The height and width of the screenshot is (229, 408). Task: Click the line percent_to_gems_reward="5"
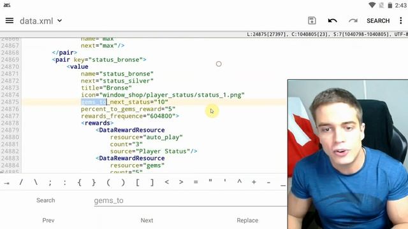(128, 109)
